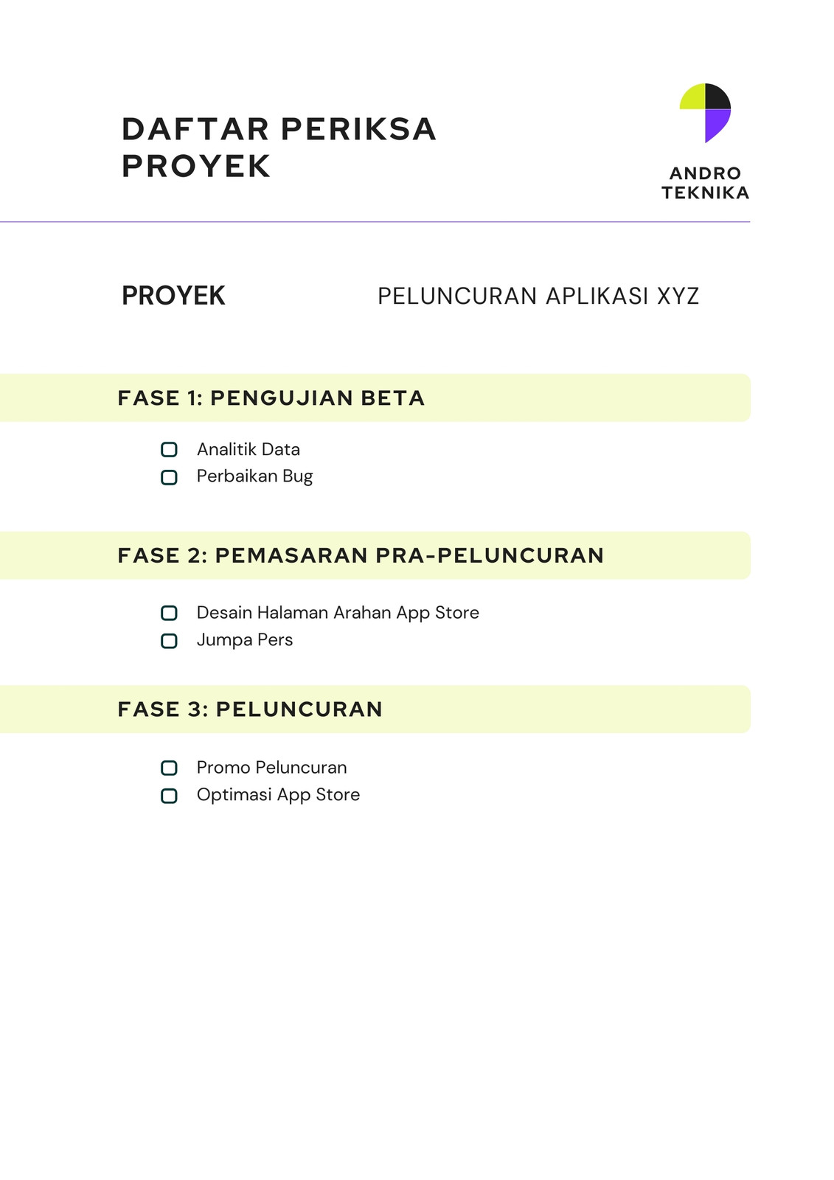Select the DAFTAR PERIKSA PROYEK title
The image size is (834, 1180).
[279, 147]
